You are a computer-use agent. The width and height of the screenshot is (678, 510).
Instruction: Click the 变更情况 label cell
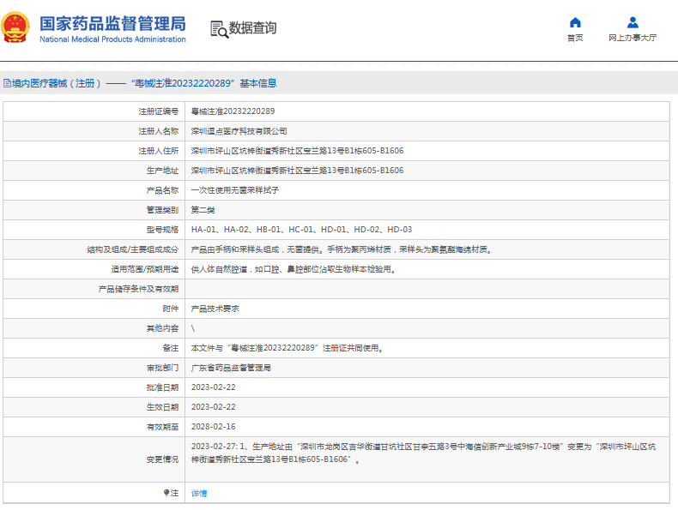94,459
